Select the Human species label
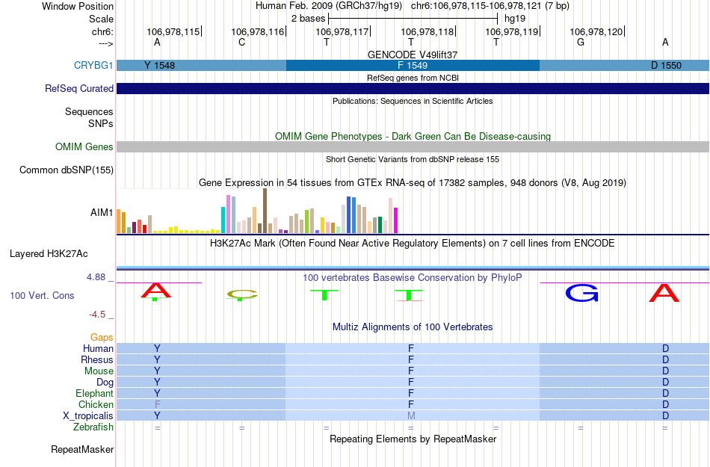This screenshot has width=710, height=467. point(98,348)
